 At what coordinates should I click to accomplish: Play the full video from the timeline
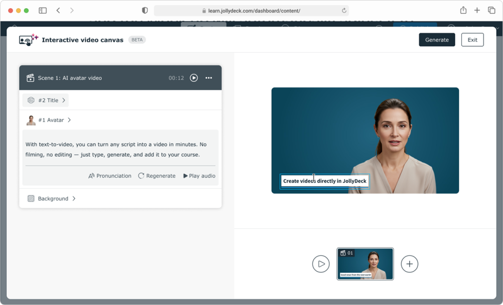click(x=321, y=264)
